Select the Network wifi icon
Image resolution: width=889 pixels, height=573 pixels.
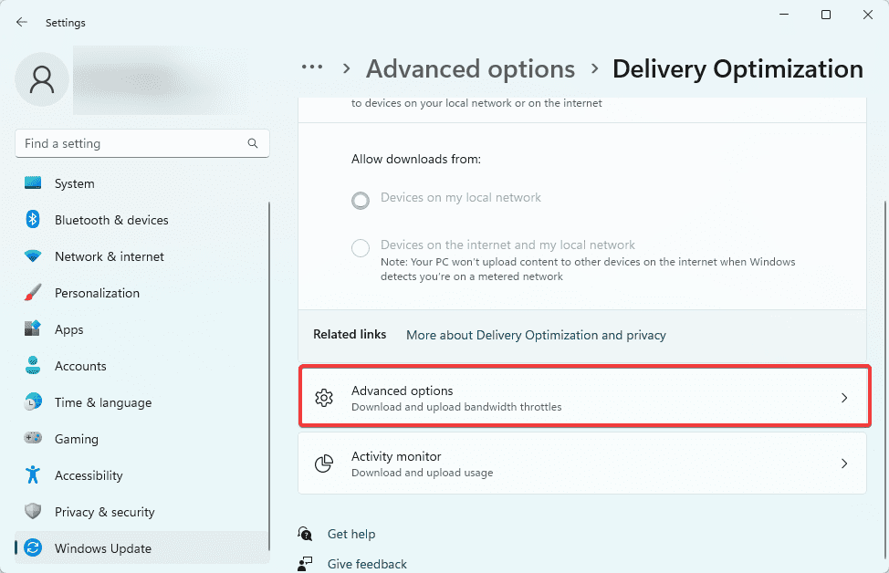[x=33, y=256]
